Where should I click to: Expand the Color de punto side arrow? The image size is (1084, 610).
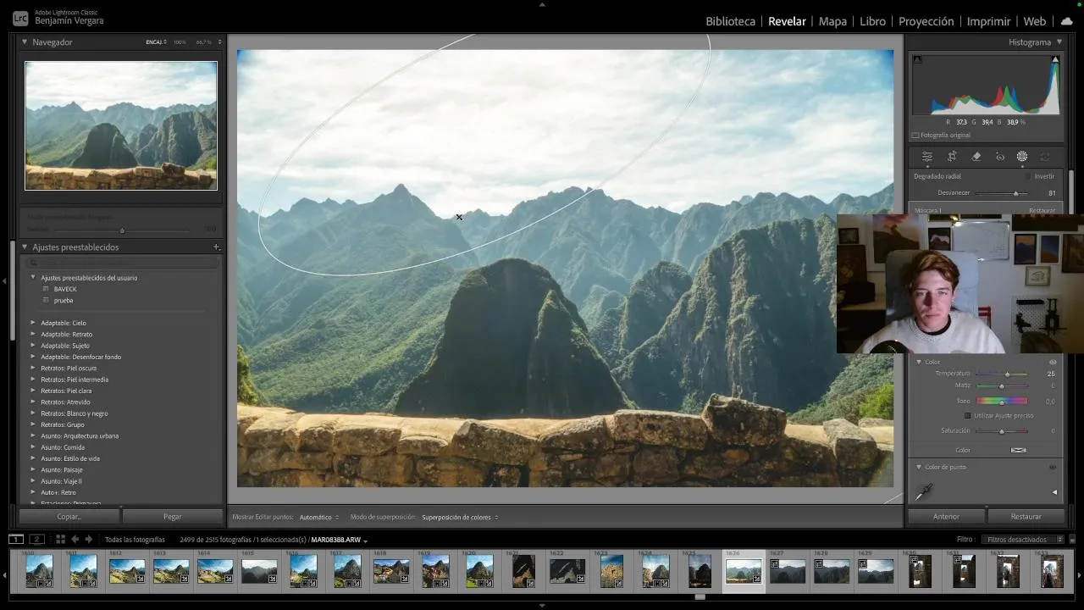[1054, 491]
